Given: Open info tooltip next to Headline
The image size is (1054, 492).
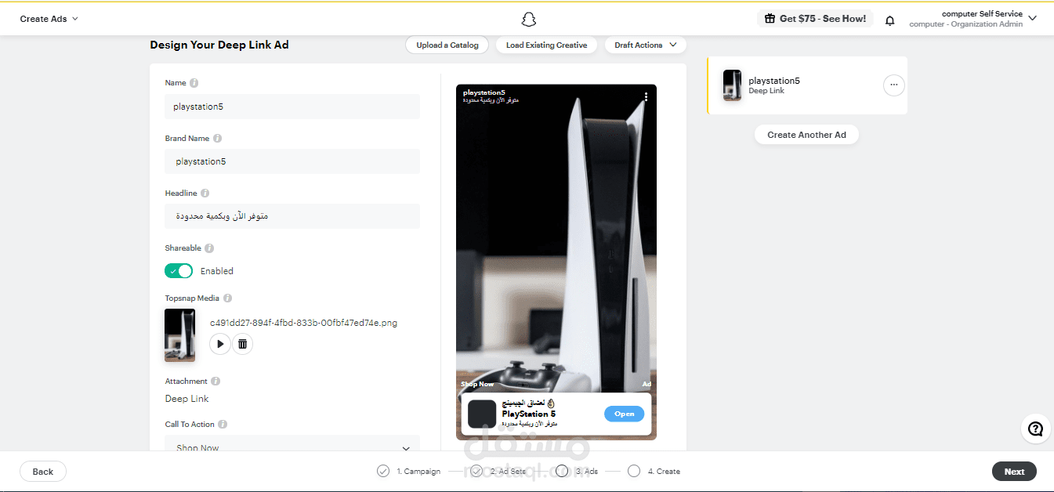Looking at the screenshot, I should 205,194.
